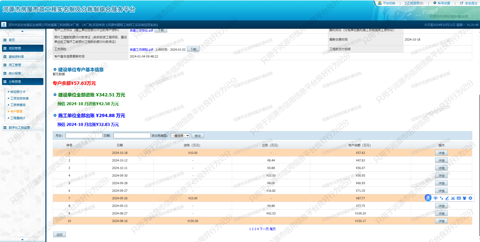
Task: Click the 用工管理 grid icon
Action: (x=5, y=65)
